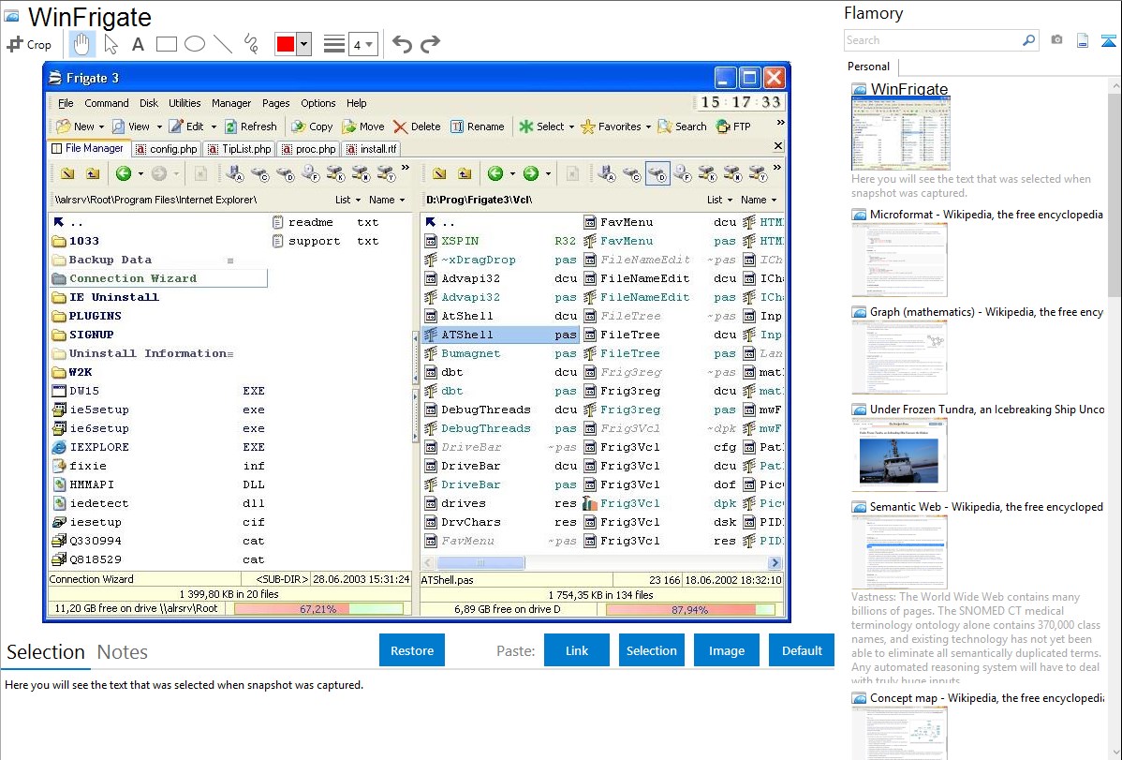Click the Restore button
The height and width of the screenshot is (760, 1122).
[x=412, y=650]
